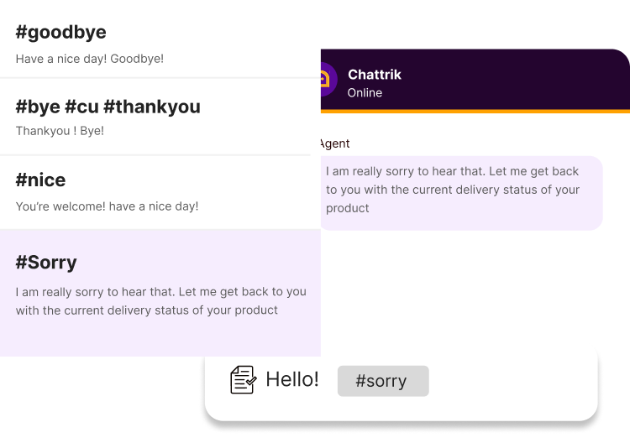This screenshot has width=630, height=443.
Task: Select the highlighted #Sorry heading
Action: pos(46,262)
